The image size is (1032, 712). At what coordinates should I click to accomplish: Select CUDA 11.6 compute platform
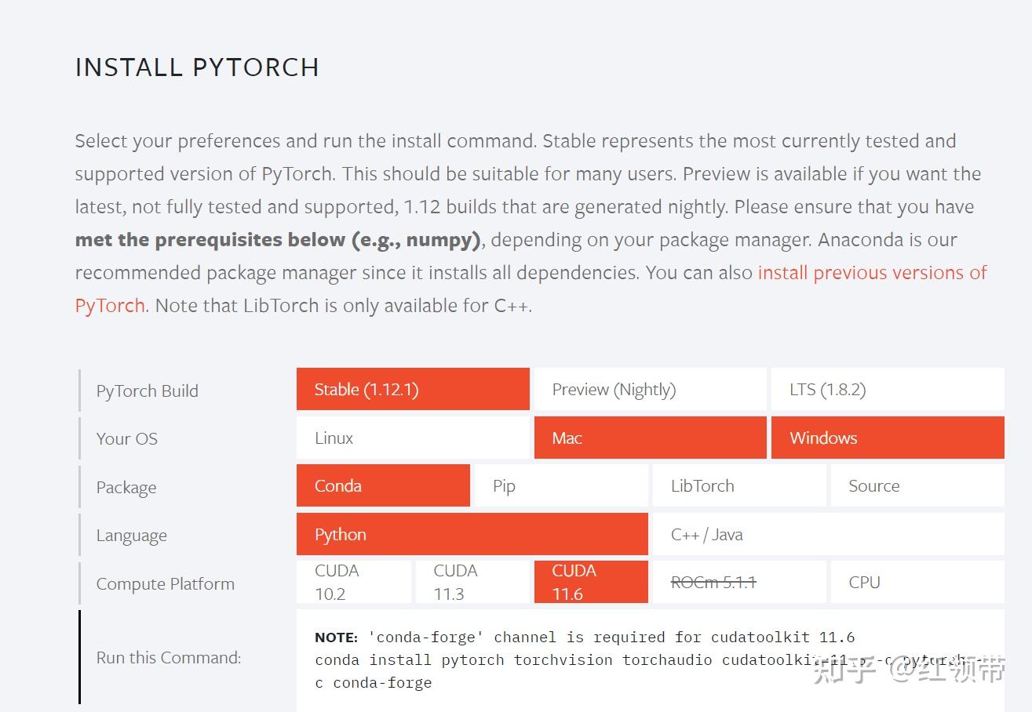(590, 582)
